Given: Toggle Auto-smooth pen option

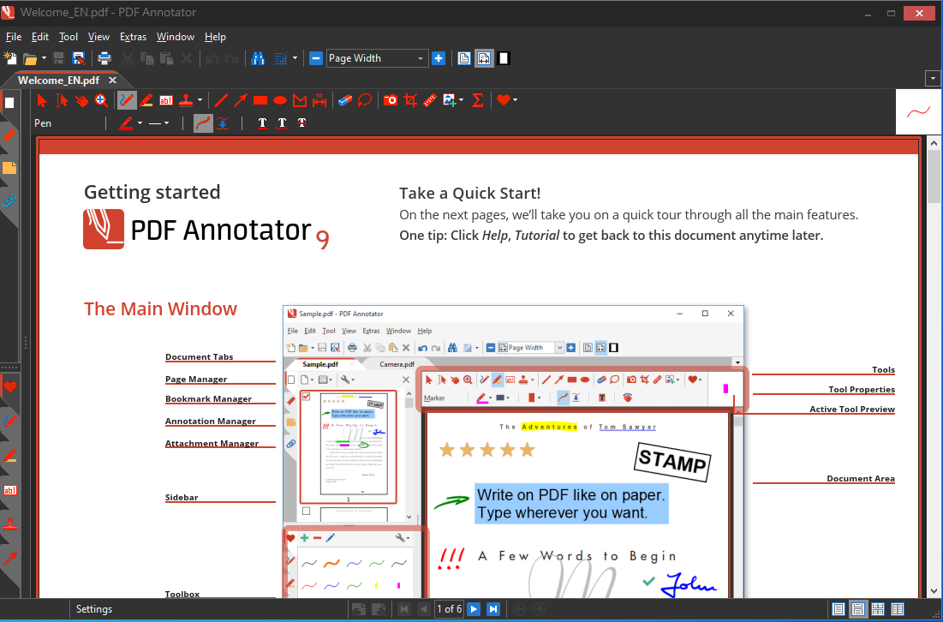Looking at the screenshot, I should pyautogui.click(x=203, y=123).
